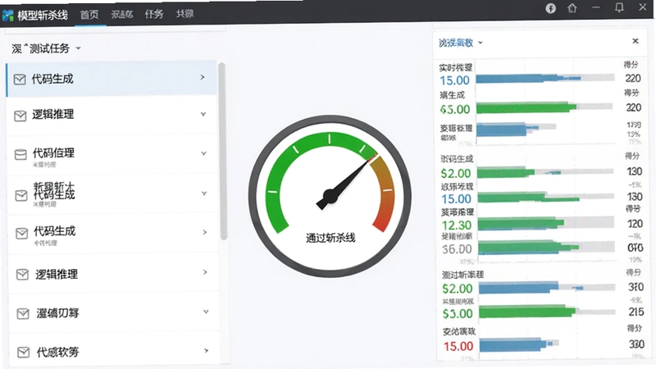656x369 pixels.
Task: Open the 测试任务 dropdown
Action: [46, 48]
